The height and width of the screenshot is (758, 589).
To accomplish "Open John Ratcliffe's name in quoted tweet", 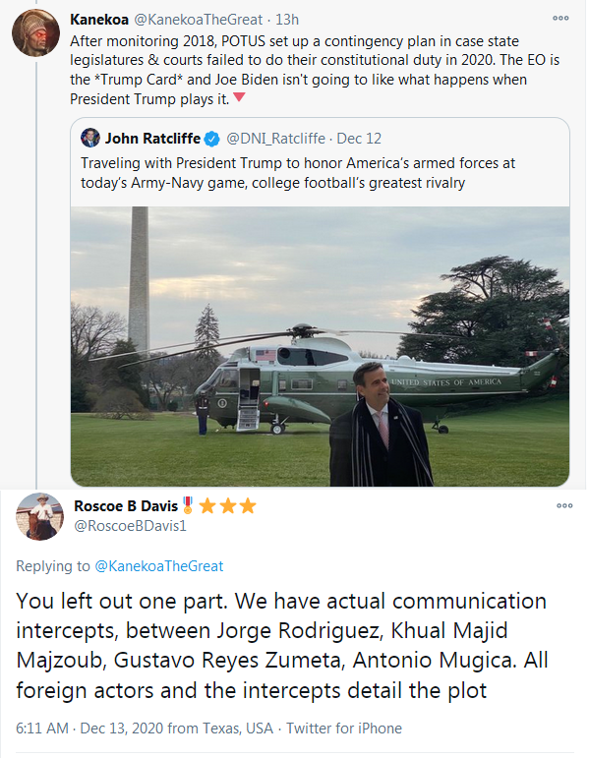I will point(152,139).
